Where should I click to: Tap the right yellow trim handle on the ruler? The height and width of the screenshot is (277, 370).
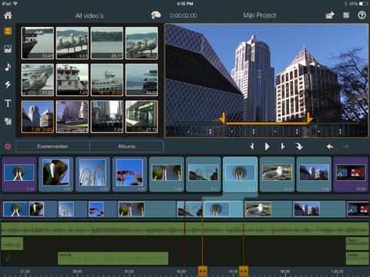tap(244, 271)
